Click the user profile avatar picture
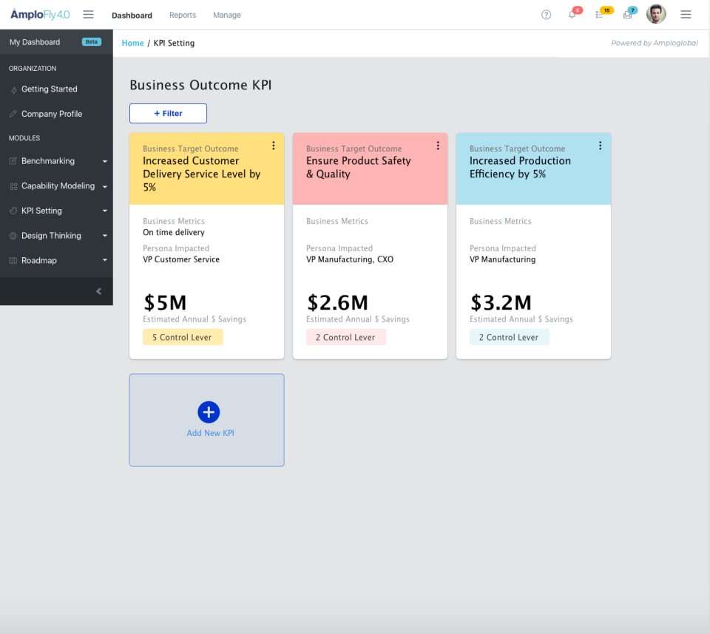 pos(656,14)
